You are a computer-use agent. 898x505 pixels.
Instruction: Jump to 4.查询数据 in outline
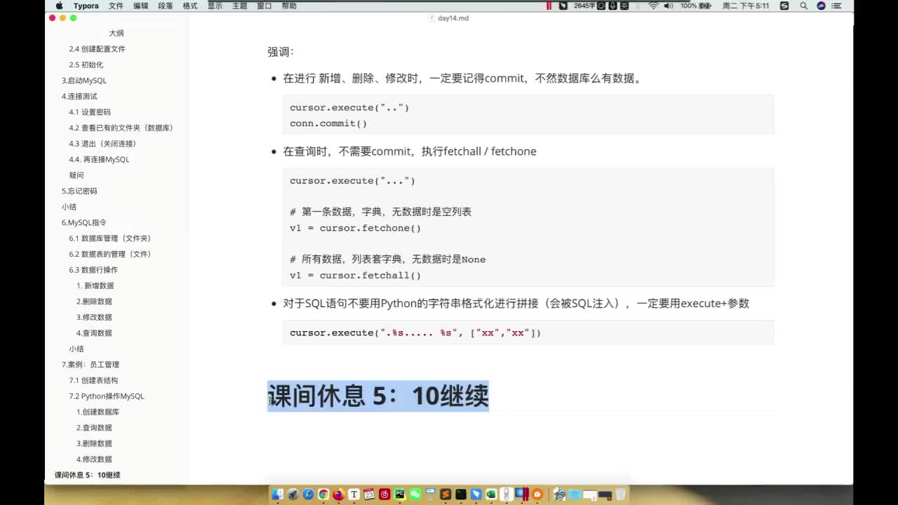coord(94,333)
